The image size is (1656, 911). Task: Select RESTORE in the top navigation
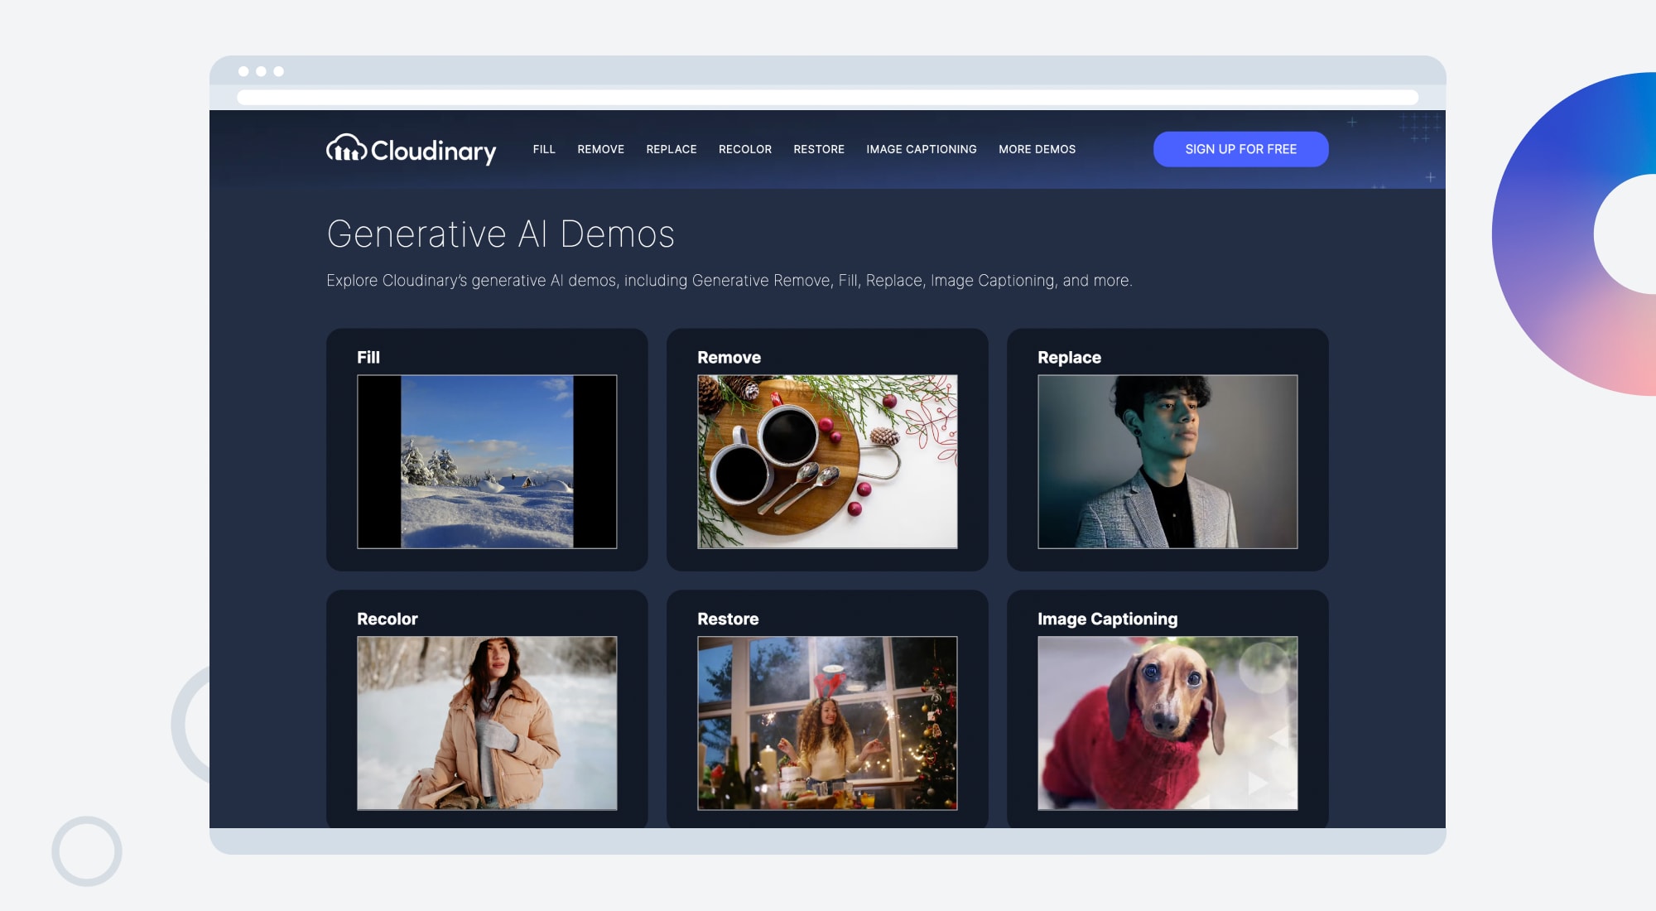coord(819,149)
